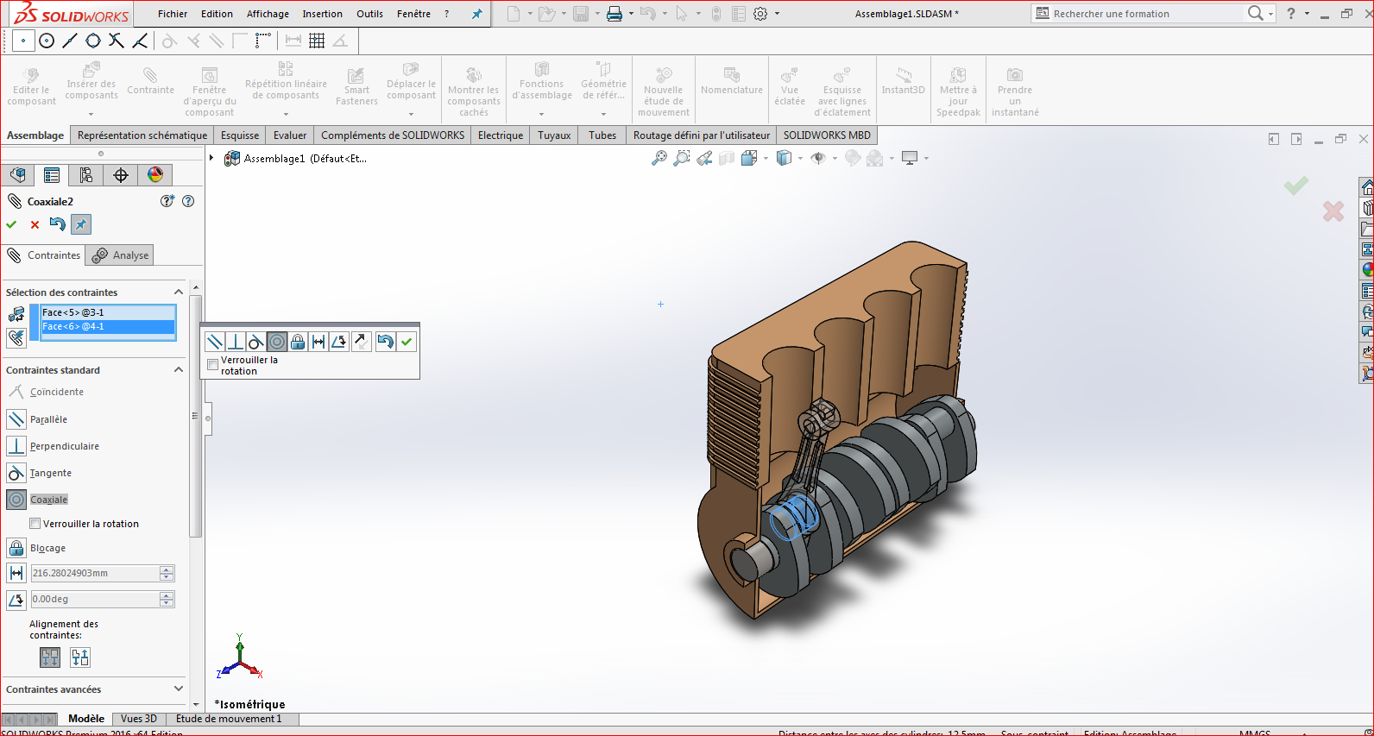
Task: Open the FeatureManager design tree tab
Action: click(18, 175)
